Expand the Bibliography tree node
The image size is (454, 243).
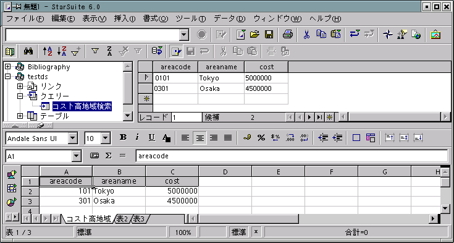(x=8, y=67)
